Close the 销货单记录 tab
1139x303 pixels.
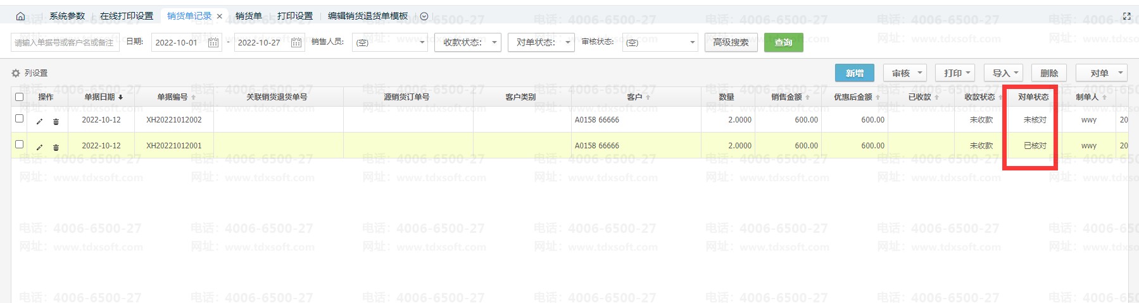point(220,16)
